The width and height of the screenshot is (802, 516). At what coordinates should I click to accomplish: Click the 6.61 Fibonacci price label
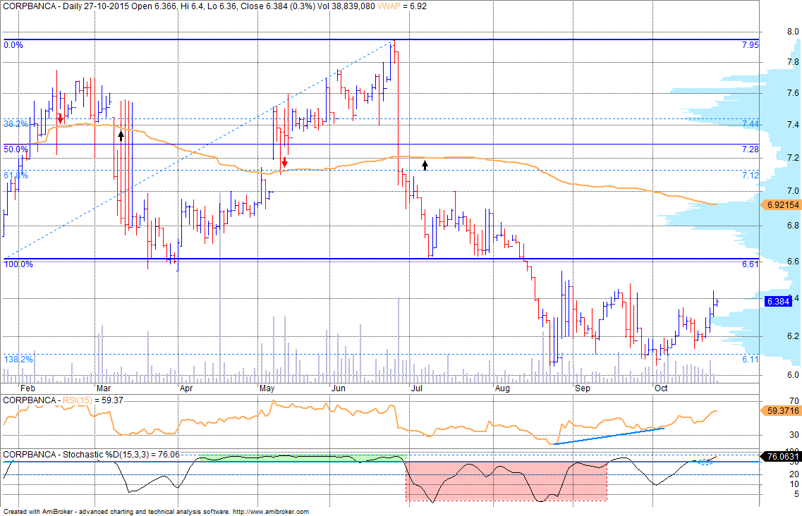[751, 264]
